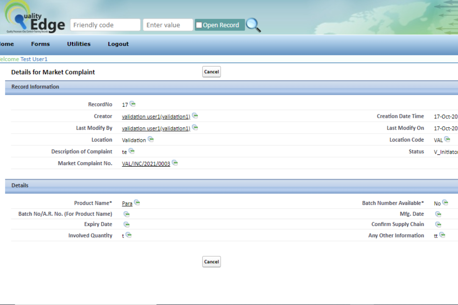Open audit icon next to Market Complaint No.
This screenshot has width=458, height=305.
pyautogui.click(x=175, y=163)
